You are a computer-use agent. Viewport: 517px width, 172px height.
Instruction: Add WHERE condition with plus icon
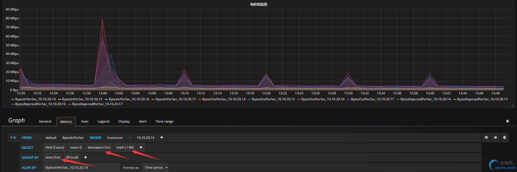(x=162, y=137)
